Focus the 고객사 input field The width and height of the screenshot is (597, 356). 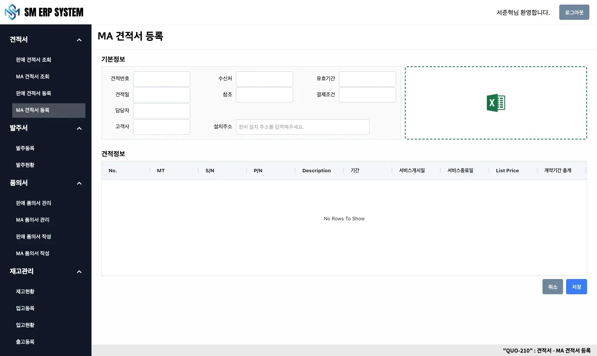tap(162, 127)
